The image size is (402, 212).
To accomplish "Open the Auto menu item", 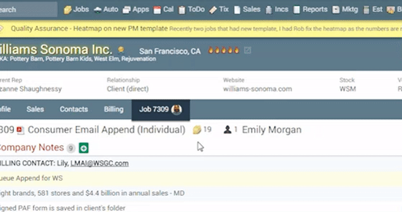I will click(106, 9).
